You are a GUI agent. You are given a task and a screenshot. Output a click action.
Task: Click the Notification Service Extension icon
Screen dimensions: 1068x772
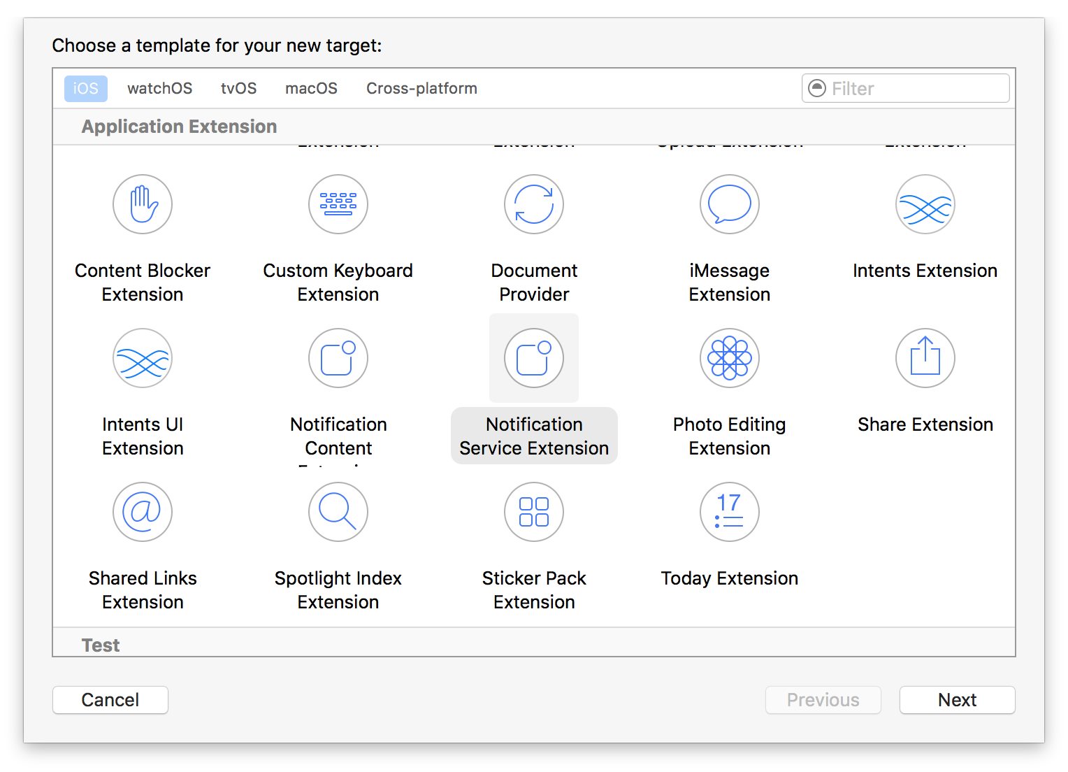point(534,358)
